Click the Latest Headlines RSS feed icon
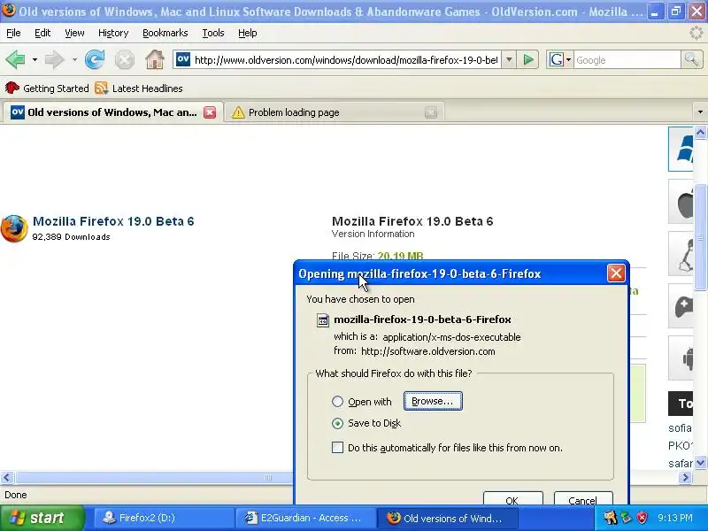This screenshot has height=531, width=708. click(102, 88)
